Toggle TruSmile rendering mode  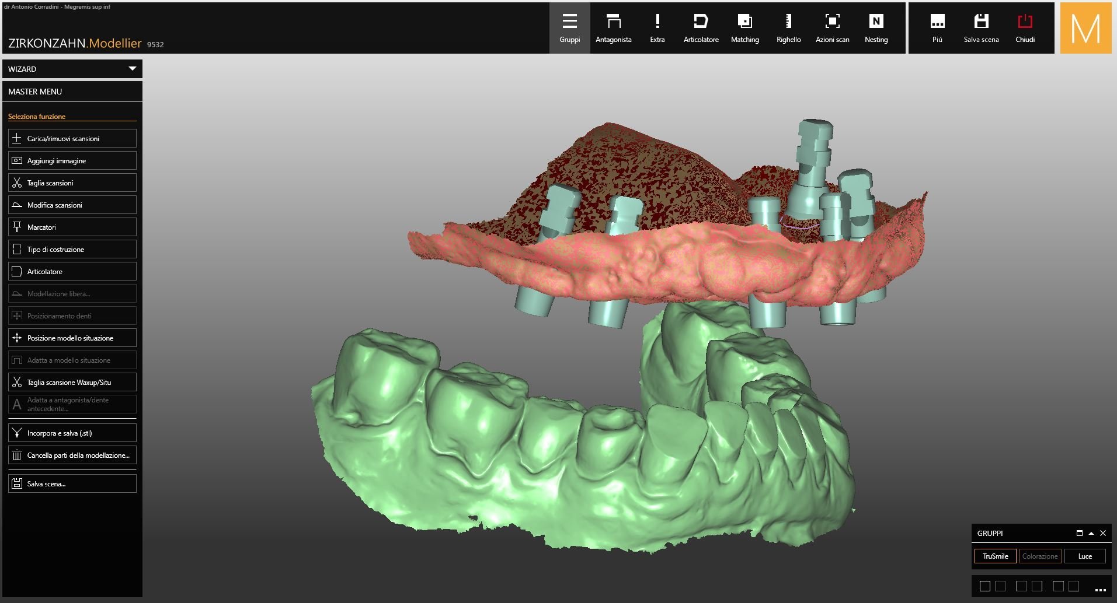995,556
